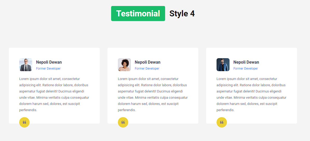Viewport: 310px width, 141px height.
Task: Click the yellow quote icon on the second card
Action: coord(123,122)
